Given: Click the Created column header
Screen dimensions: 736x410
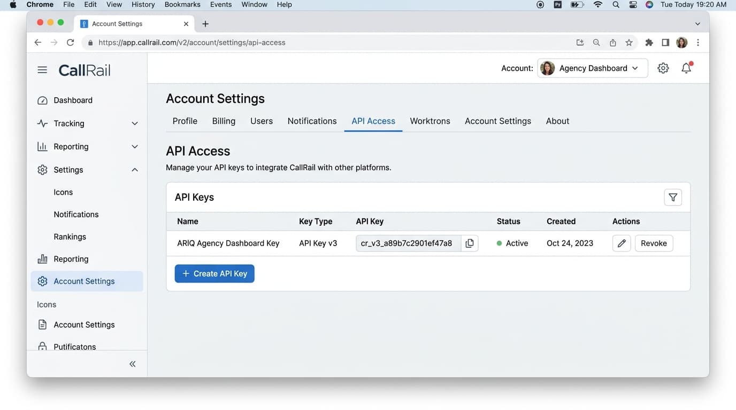Looking at the screenshot, I should pyautogui.click(x=561, y=221).
